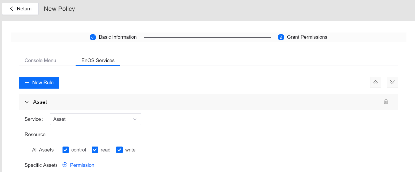Click the back arrow in the Return button
This screenshot has width=415, height=172.
[x=11, y=9]
